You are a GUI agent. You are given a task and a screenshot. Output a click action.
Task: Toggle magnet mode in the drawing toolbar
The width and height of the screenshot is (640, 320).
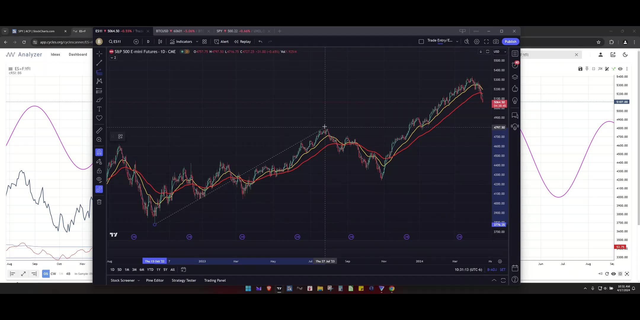click(99, 152)
